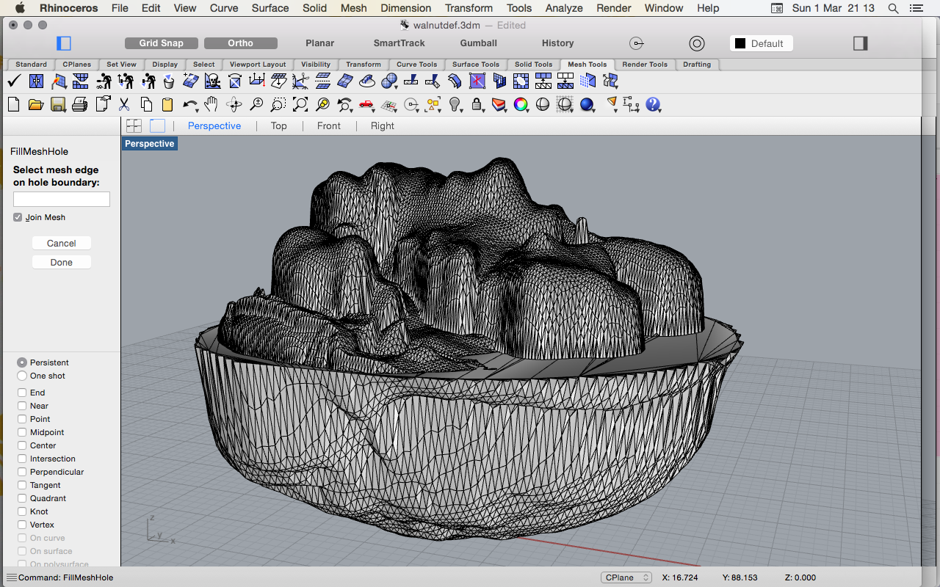Select the Rotate View tool
The image size is (940, 587).
point(234,104)
